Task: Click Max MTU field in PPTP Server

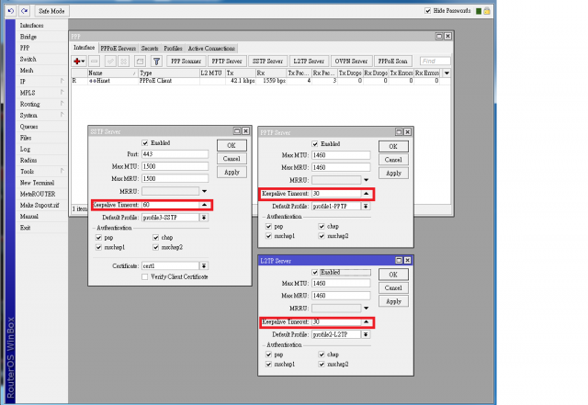Action: (341, 155)
